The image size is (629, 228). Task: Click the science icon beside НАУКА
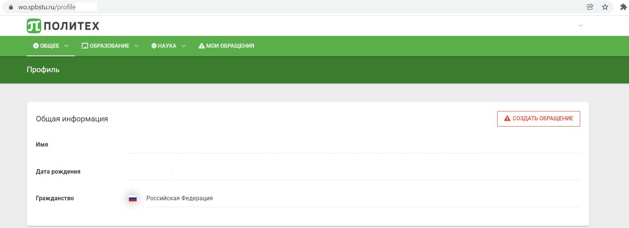coord(154,46)
